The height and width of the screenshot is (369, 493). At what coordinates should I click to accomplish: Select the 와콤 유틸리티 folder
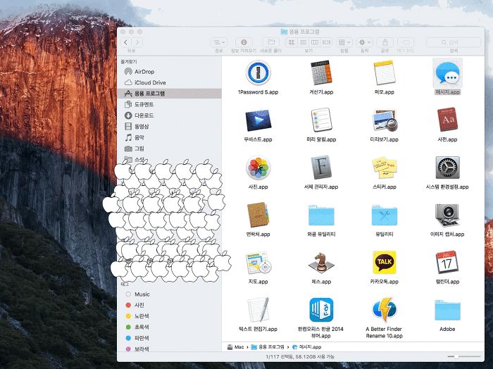(x=321, y=215)
